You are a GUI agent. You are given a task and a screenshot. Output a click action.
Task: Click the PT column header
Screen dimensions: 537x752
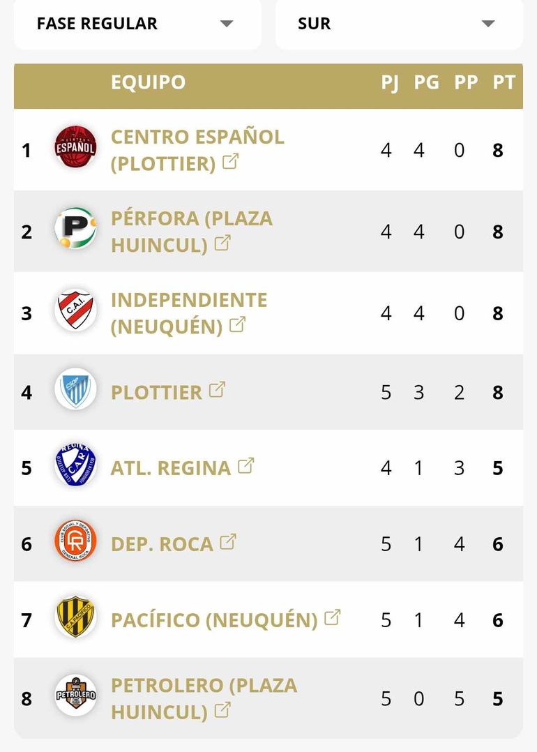click(504, 82)
